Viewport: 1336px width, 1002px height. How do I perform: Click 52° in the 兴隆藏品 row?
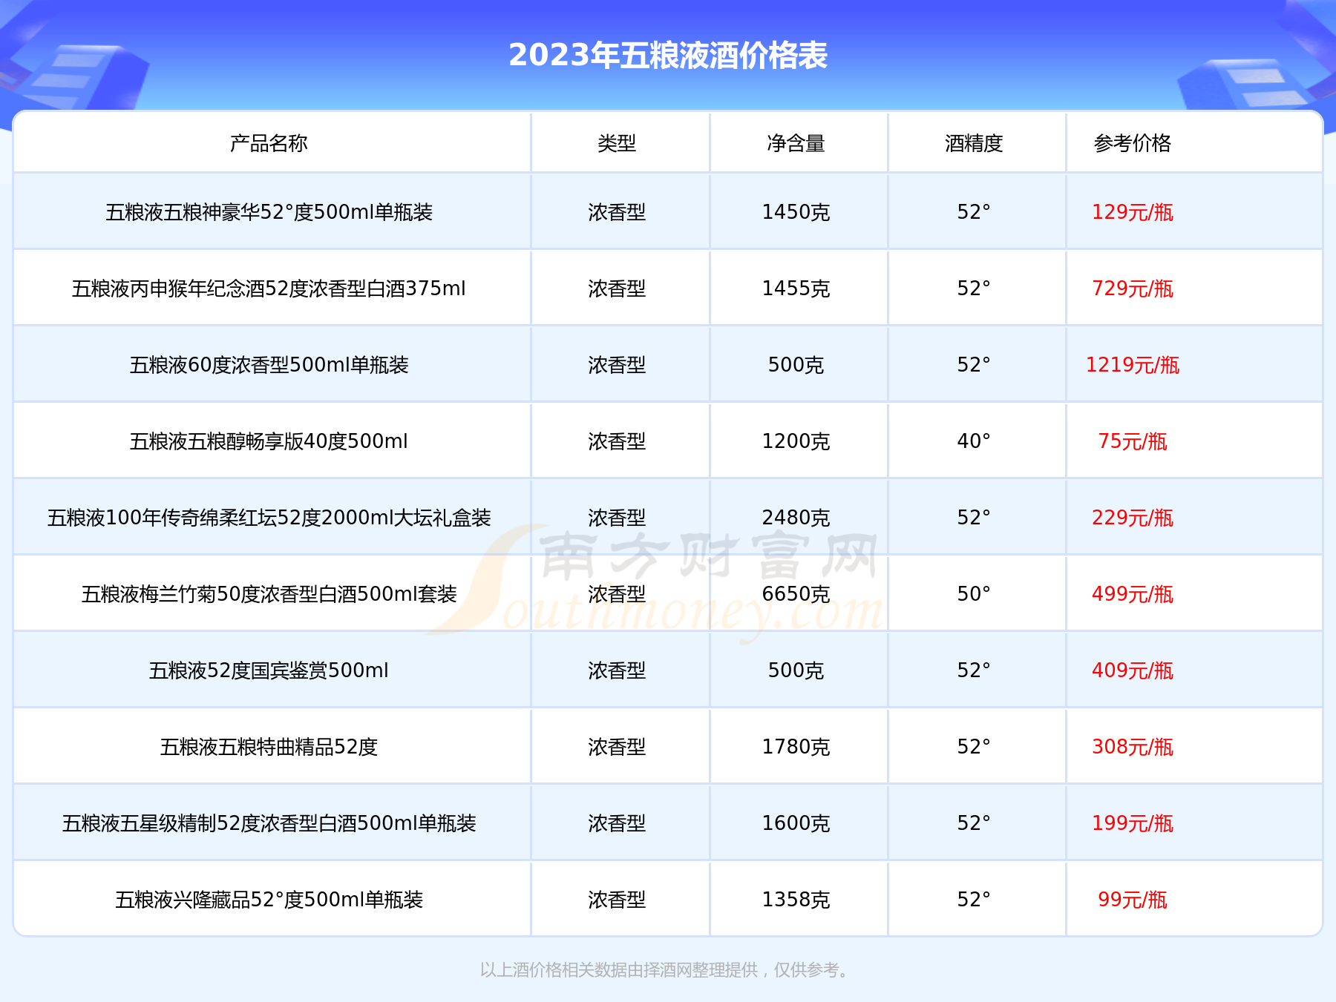coord(974,900)
